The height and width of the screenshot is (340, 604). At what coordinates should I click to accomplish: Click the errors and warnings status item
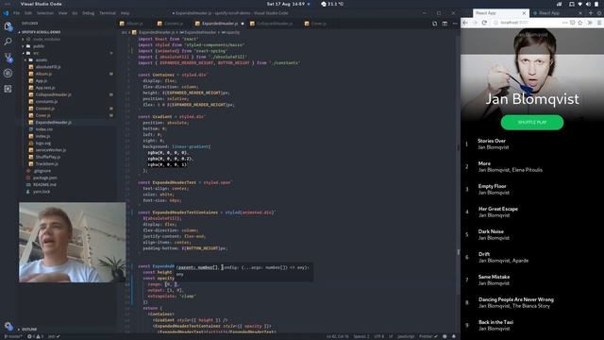click(x=35, y=336)
